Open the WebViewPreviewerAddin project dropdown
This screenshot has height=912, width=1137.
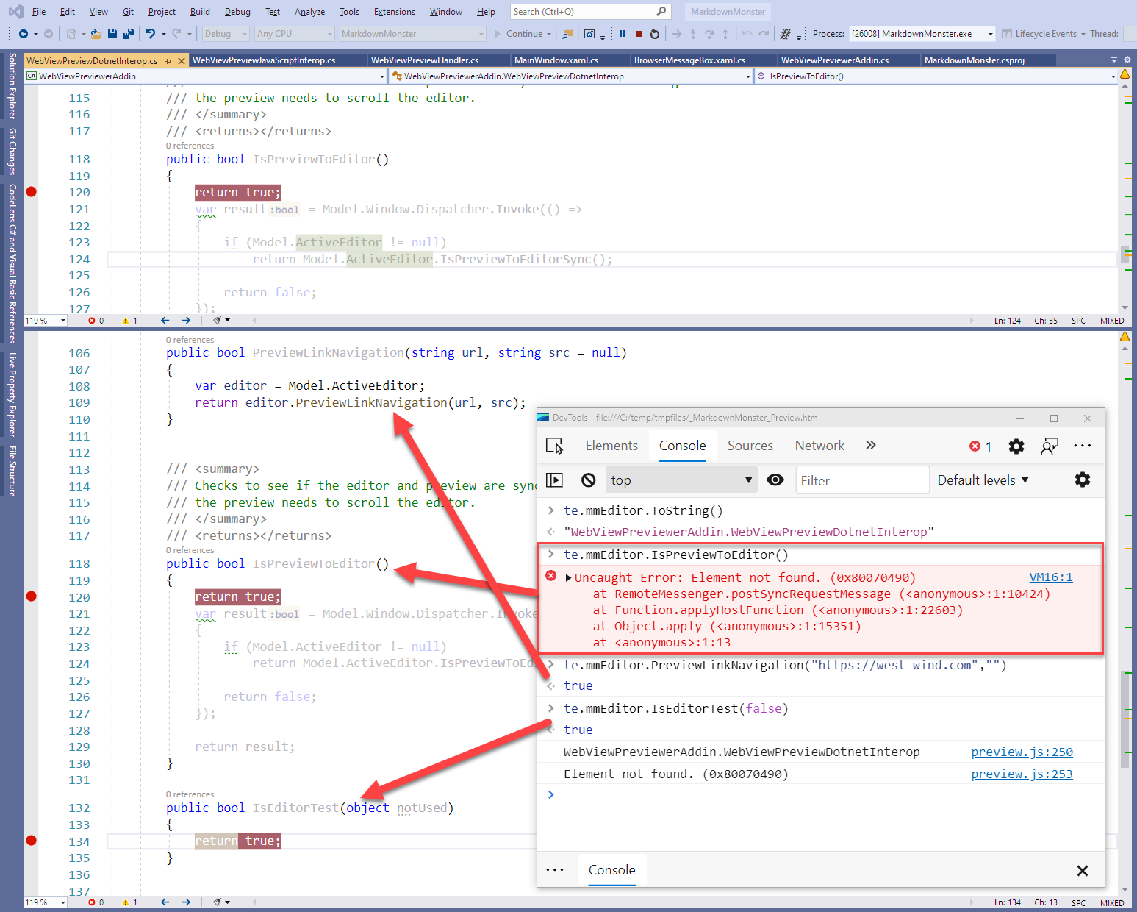[205, 76]
